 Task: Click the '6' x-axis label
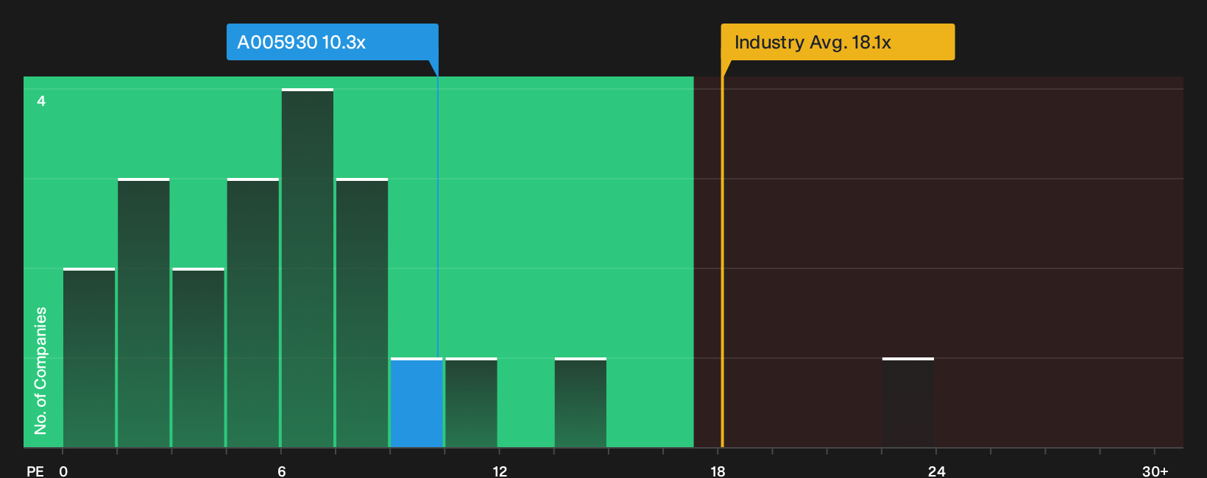click(x=282, y=471)
